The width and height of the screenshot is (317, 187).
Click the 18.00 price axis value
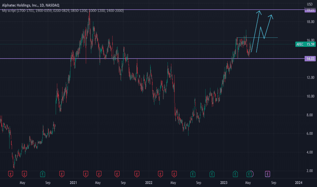(x=310, y=22)
